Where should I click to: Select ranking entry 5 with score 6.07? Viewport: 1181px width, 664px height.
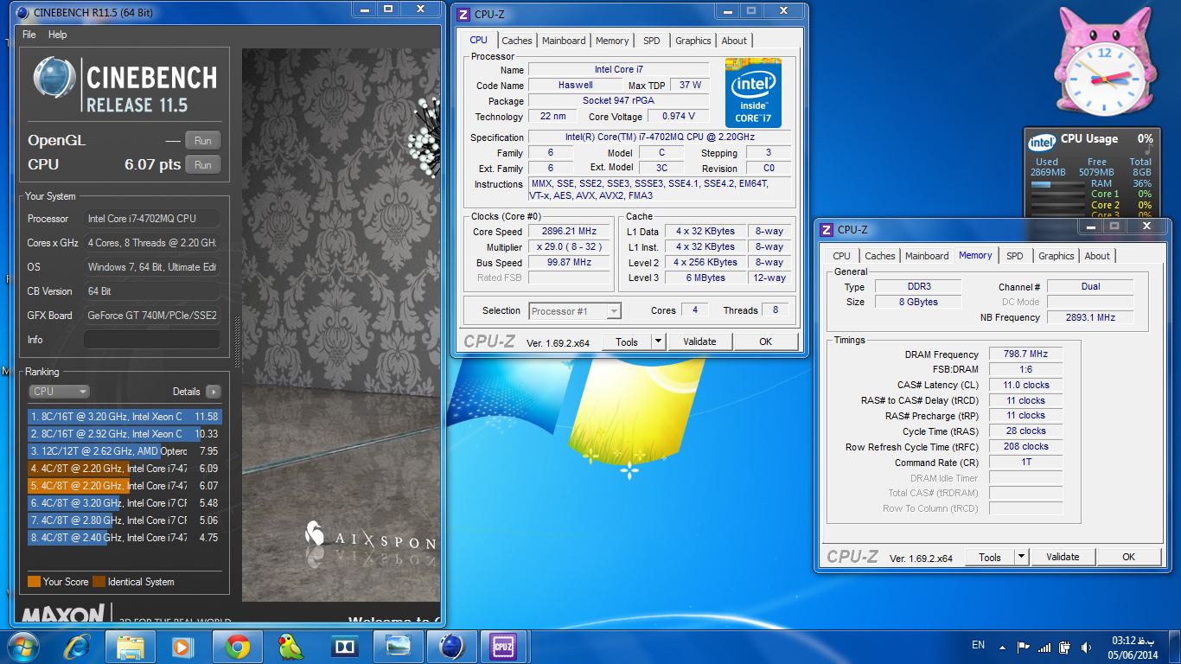(124, 486)
